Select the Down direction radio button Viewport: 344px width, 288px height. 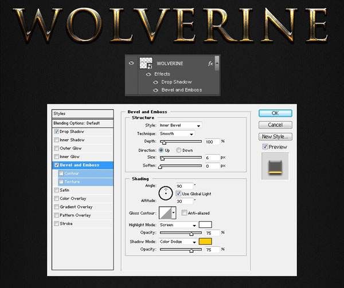point(178,150)
